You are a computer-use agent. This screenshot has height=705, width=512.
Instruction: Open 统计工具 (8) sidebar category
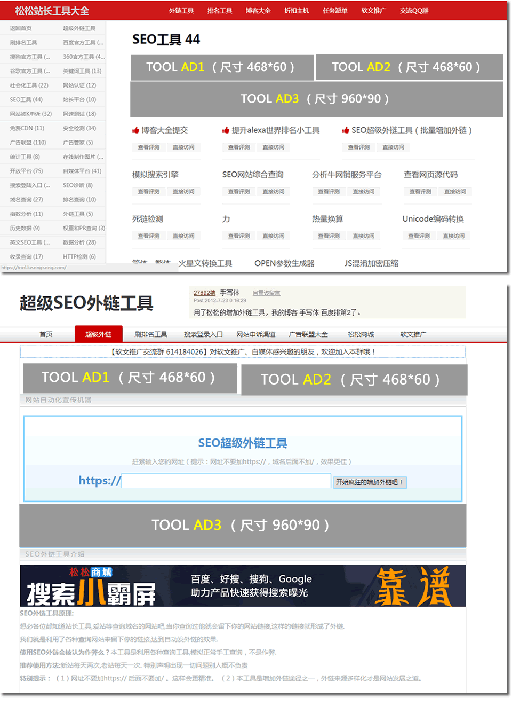[25, 157]
